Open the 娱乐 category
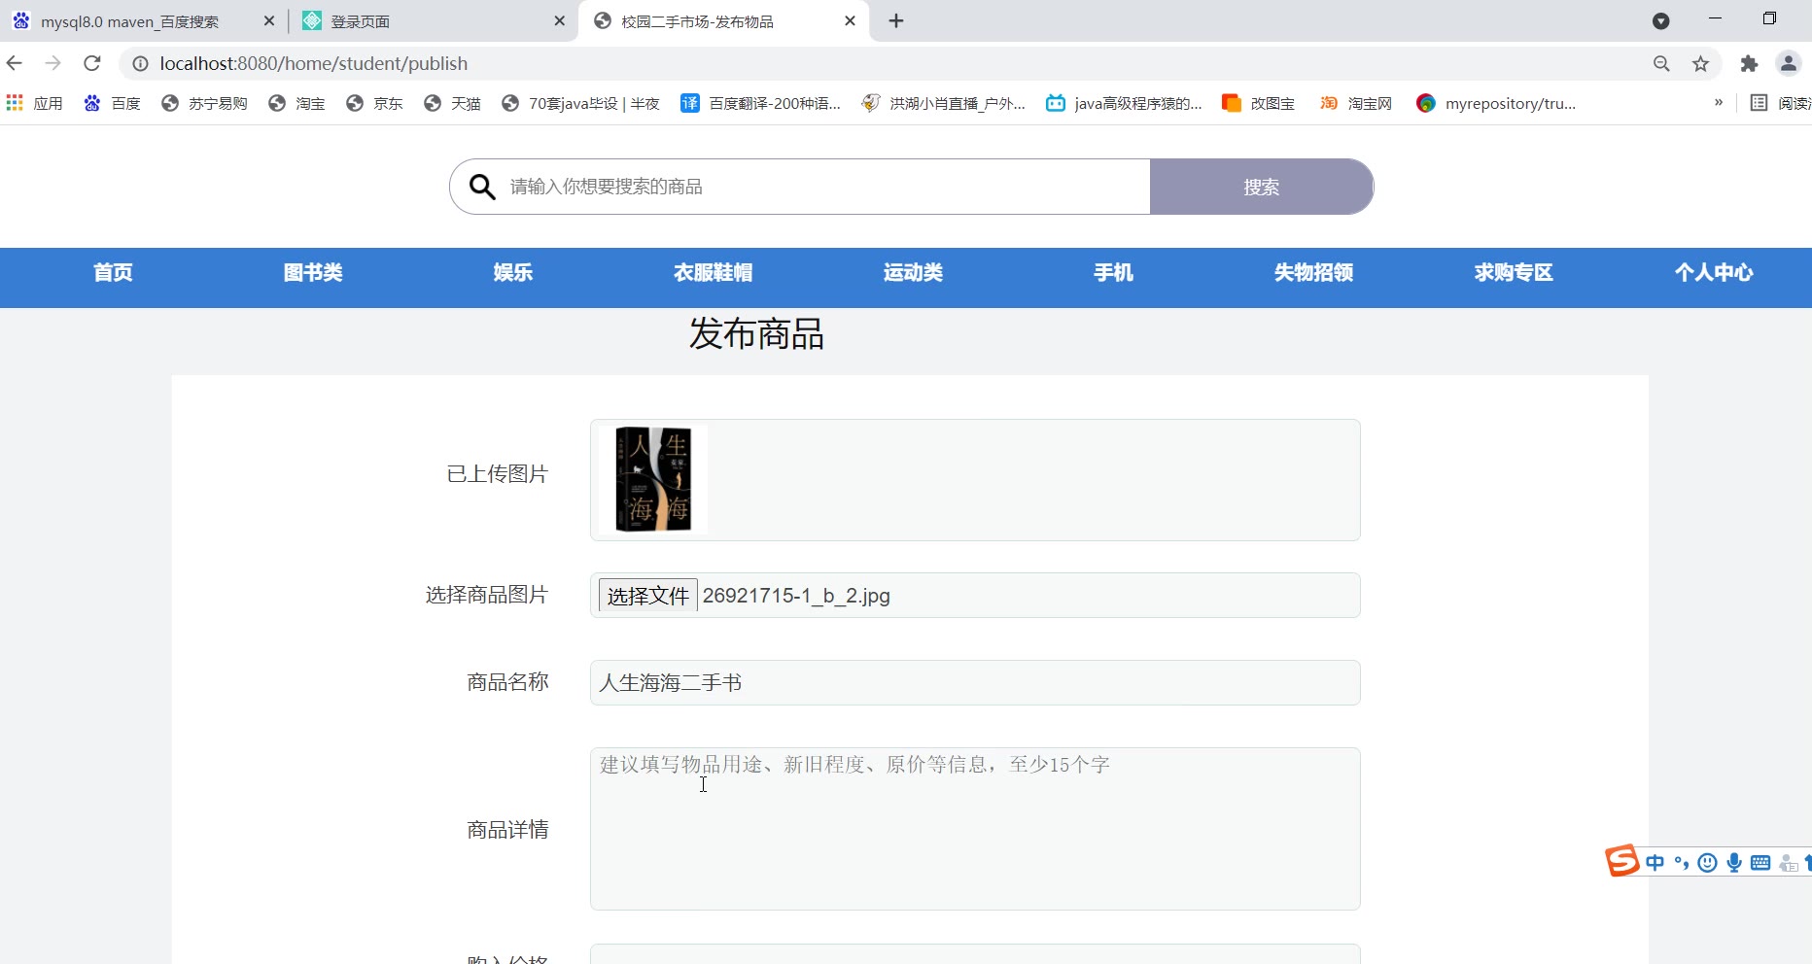Image resolution: width=1812 pixels, height=964 pixels. pyautogui.click(x=513, y=273)
